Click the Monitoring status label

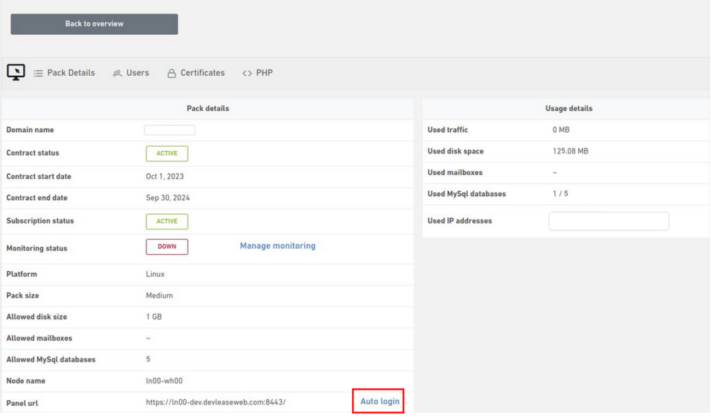pos(37,248)
